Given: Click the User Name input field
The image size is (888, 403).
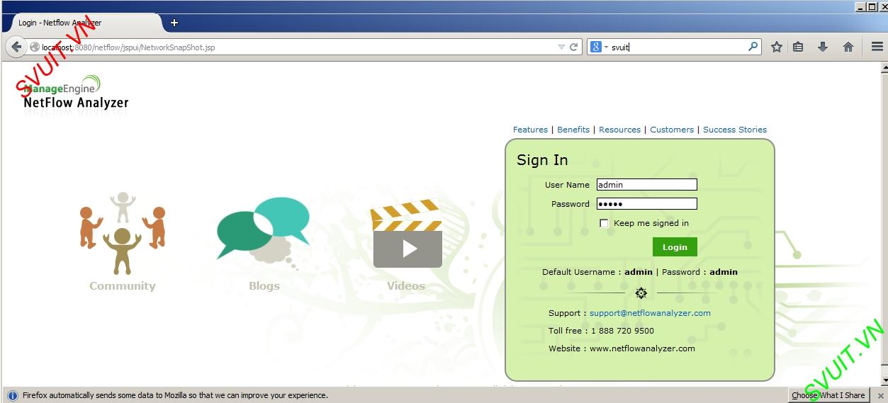Looking at the screenshot, I should tap(646, 185).
